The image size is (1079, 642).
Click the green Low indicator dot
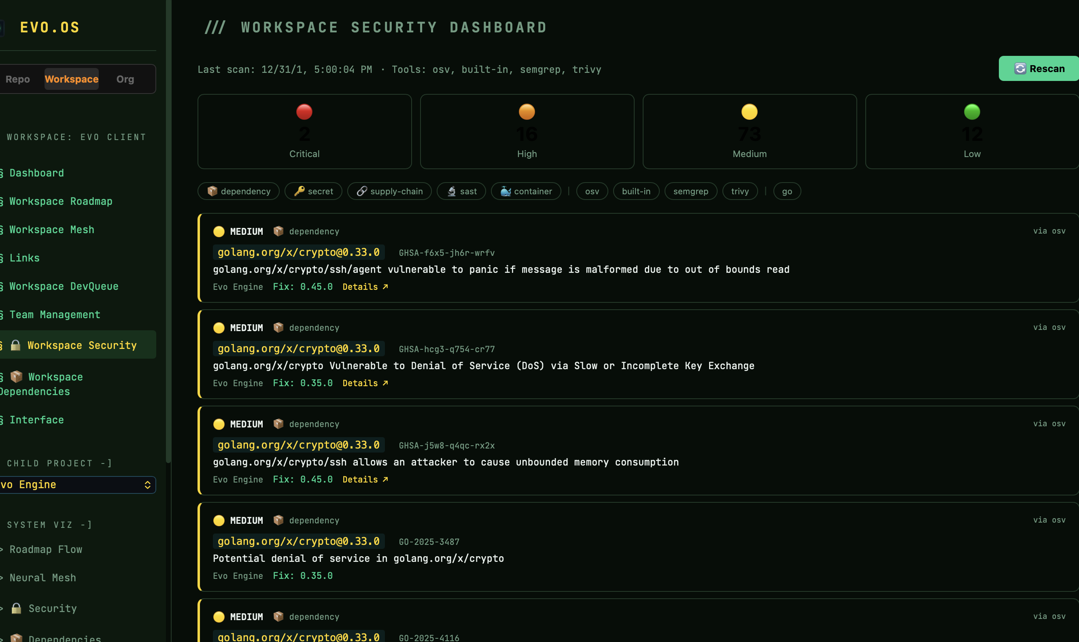972,112
